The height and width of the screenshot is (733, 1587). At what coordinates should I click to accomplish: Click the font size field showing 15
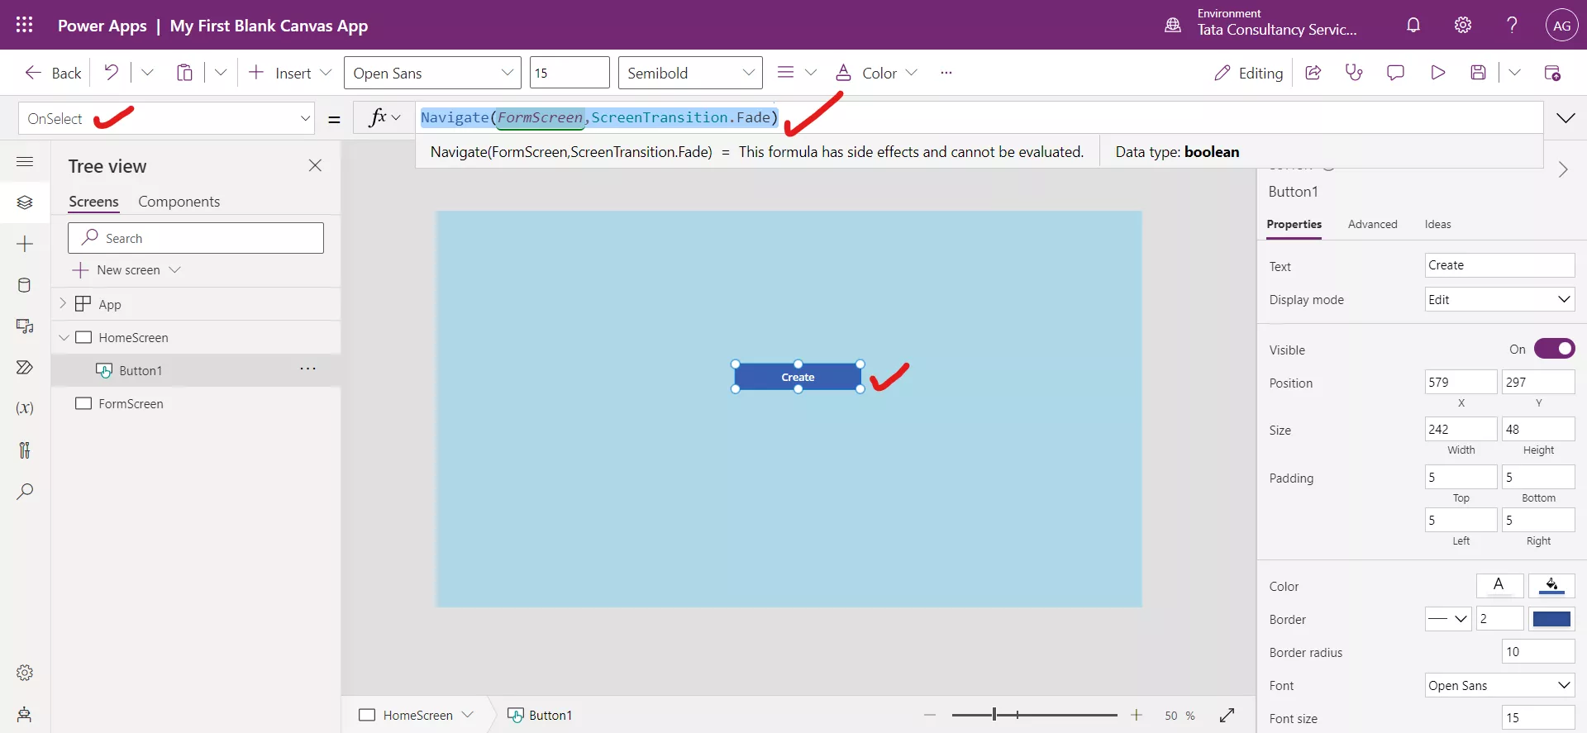click(x=570, y=73)
